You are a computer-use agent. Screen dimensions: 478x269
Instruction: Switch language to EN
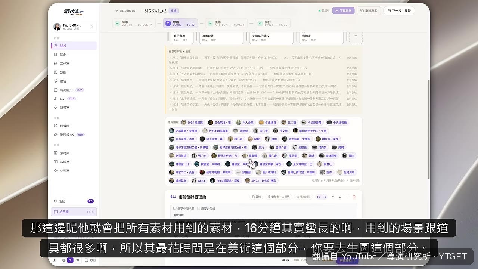(77, 260)
